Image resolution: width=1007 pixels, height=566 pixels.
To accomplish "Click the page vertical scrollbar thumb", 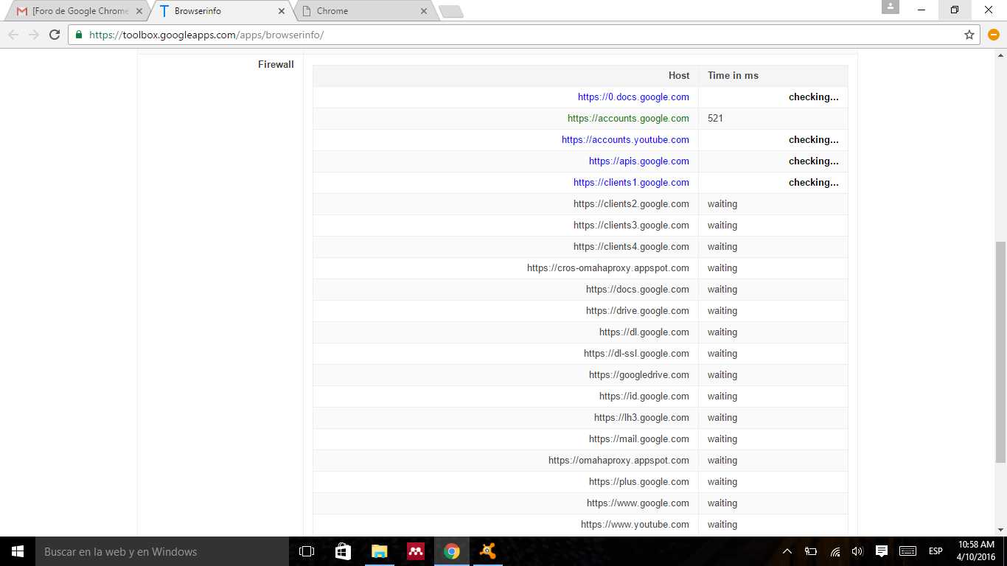I will point(1000,352).
